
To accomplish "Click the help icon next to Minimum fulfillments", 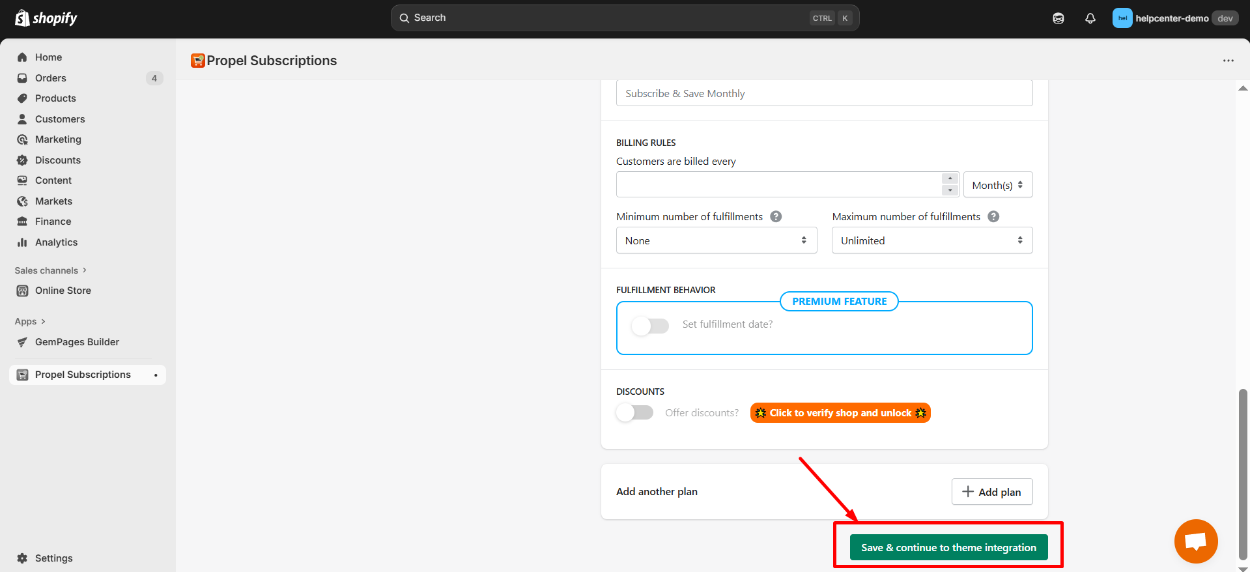I will click(x=776, y=217).
